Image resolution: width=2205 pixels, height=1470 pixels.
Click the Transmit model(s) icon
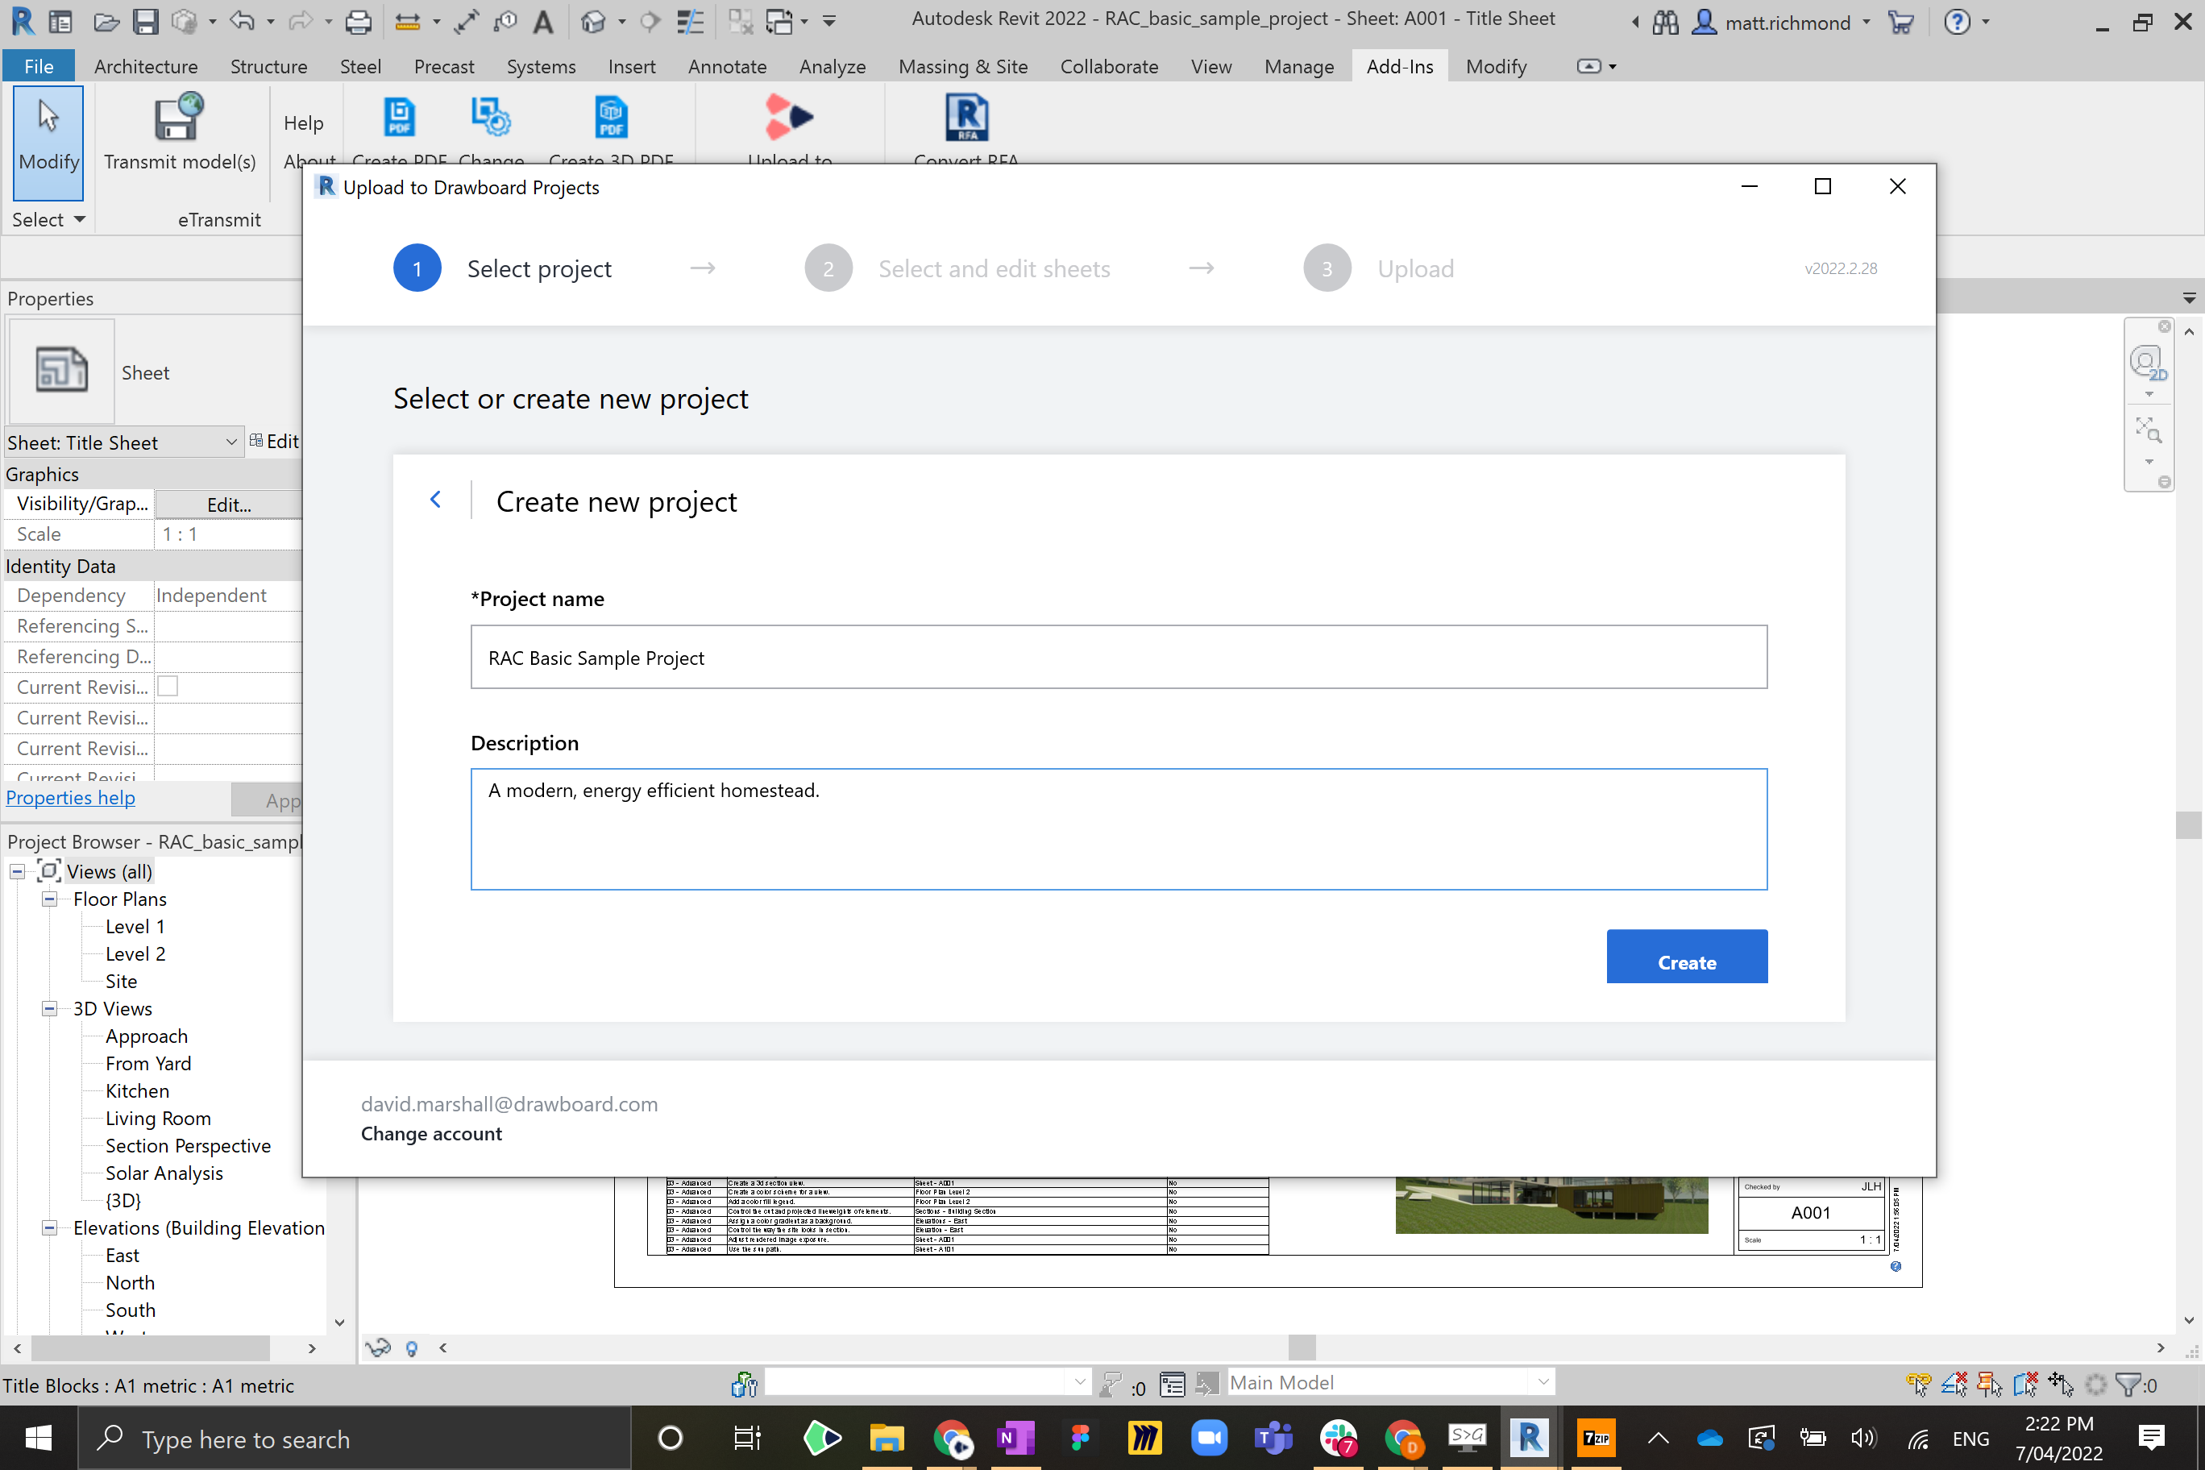(x=178, y=119)
